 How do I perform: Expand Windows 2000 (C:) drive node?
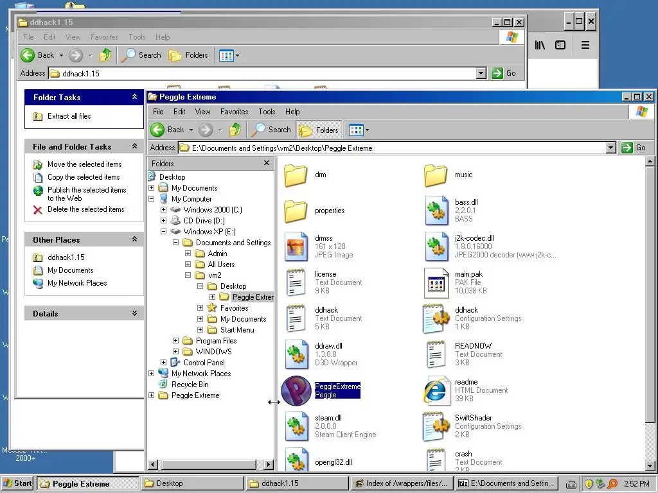[164, 210]
